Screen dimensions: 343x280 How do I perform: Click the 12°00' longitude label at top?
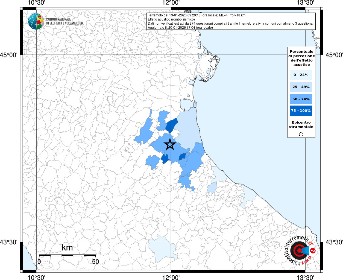click(x=171, y=3)
